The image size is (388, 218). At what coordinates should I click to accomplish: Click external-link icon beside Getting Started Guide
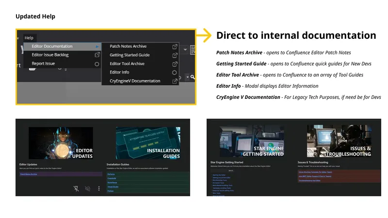[175, 55]
